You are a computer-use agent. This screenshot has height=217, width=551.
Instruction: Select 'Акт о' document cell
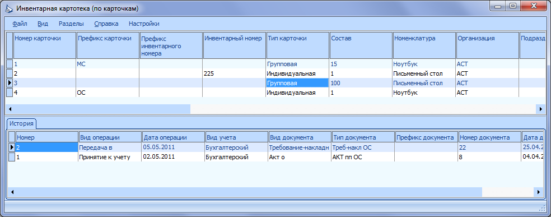[300, 157]
